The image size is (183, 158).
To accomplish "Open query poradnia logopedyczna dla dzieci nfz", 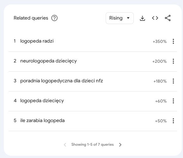I will tap(62, 81).
